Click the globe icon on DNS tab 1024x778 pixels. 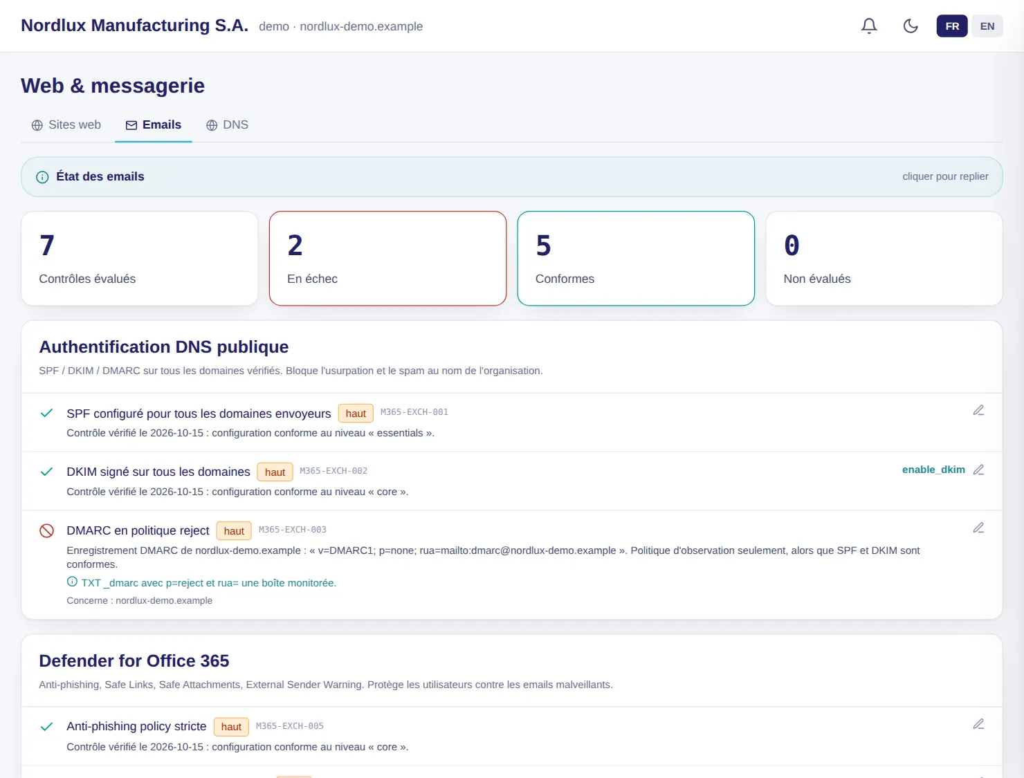point(212,125)
